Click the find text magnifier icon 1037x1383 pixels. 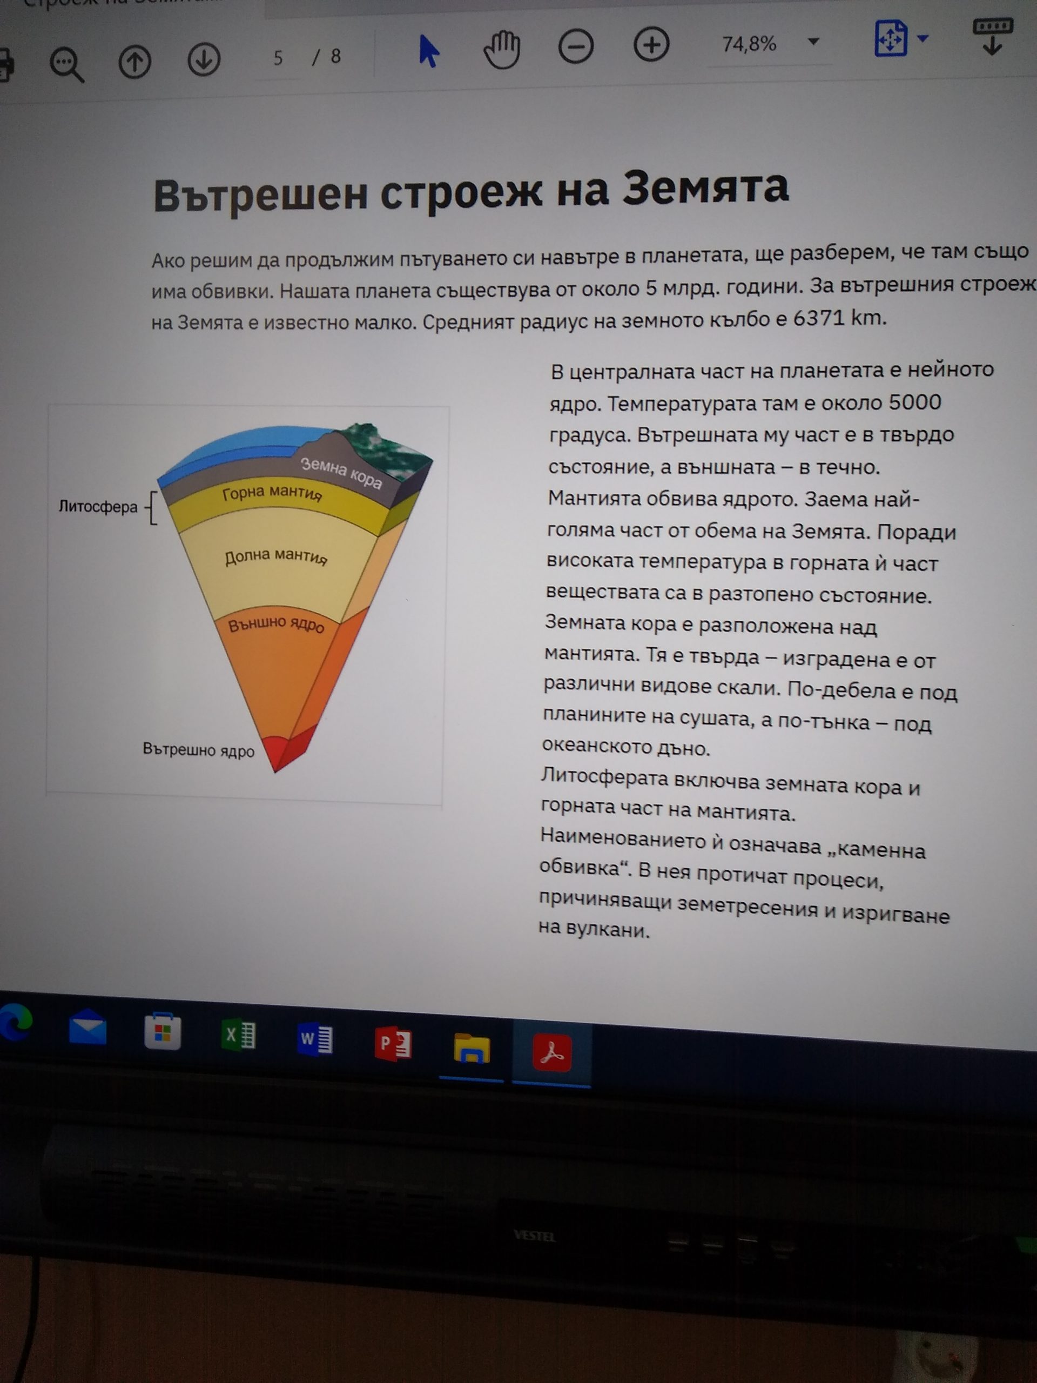(x=67, y=64)
